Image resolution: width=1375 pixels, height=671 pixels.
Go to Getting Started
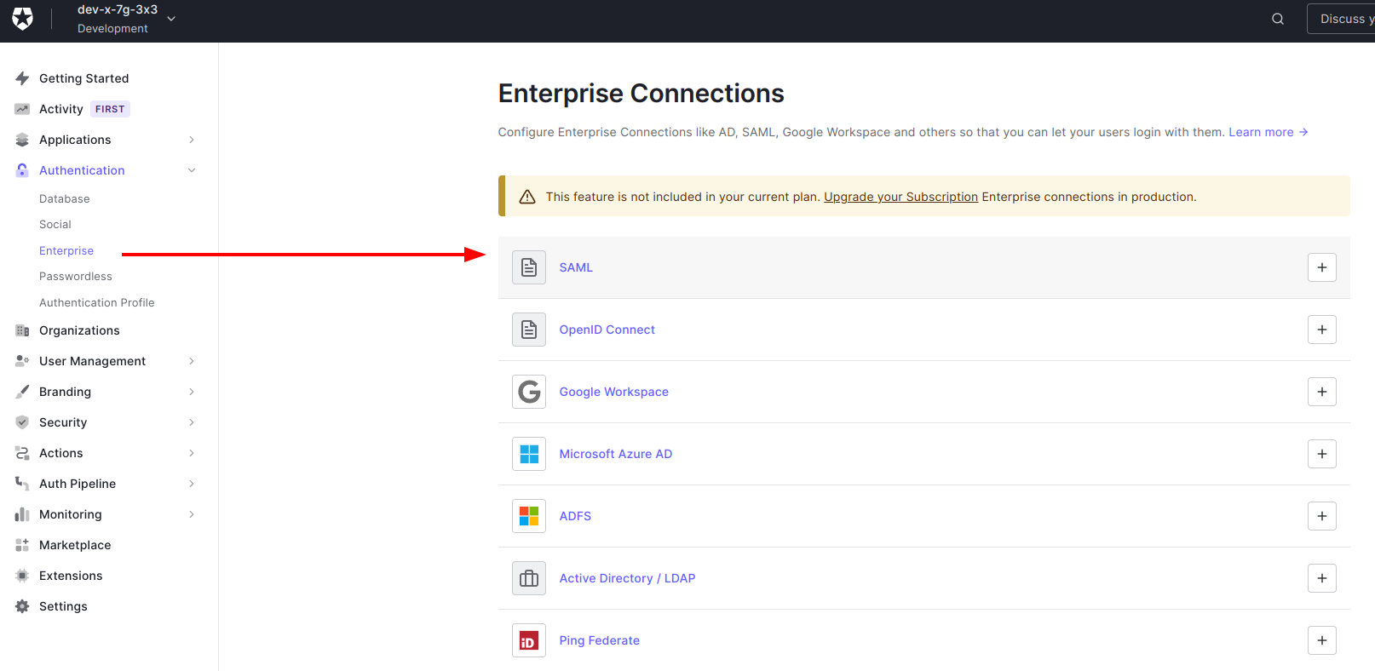pos(83,78)
